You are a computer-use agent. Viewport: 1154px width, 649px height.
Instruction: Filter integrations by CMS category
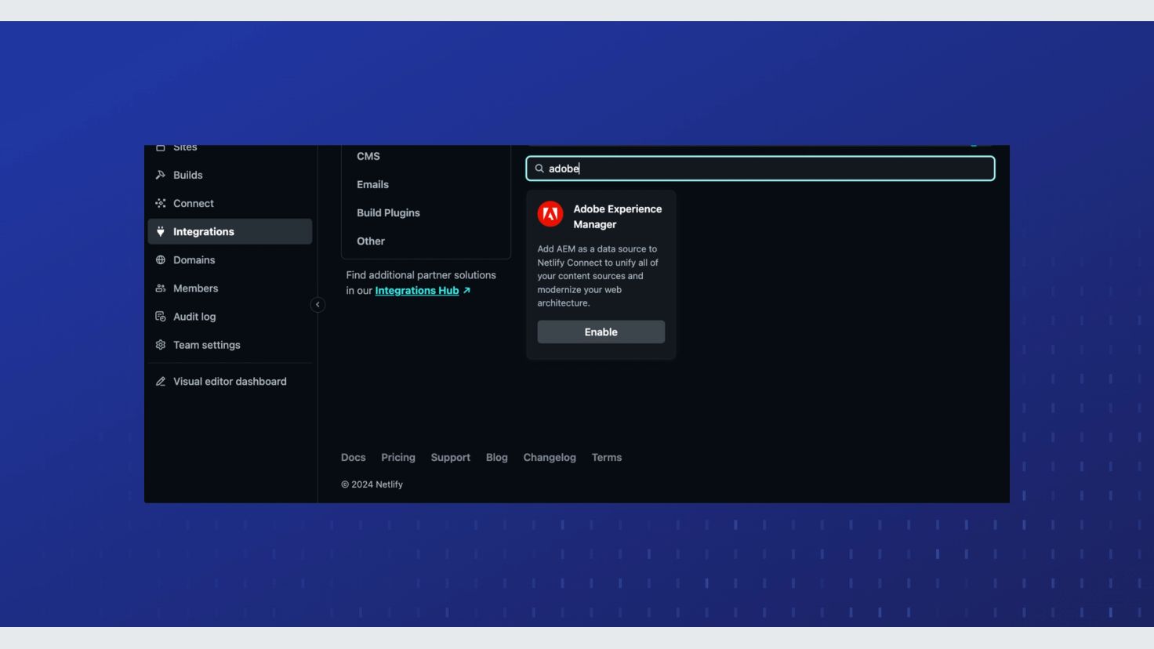pyautogui.click(x=368, y=156)
